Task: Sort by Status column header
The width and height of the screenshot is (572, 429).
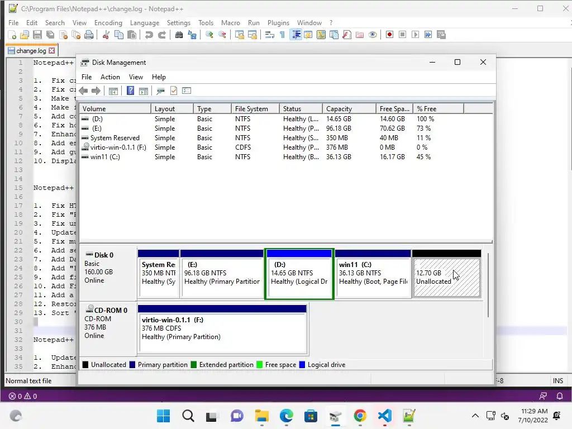Action: 301,109
